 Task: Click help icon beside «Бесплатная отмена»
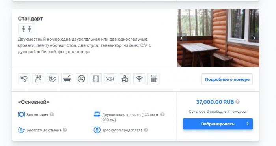pyautogui.click(x=65, y=130)
